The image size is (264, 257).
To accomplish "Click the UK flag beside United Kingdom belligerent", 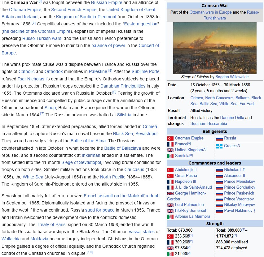I will coord(170,150).
